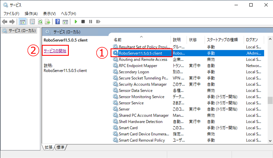273x158 pixels.
Task: Select the RoboServer11.5.0.5 client row
Action: click(188, 53)
